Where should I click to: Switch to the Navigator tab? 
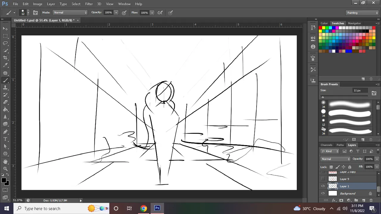[x=354, y=23]
